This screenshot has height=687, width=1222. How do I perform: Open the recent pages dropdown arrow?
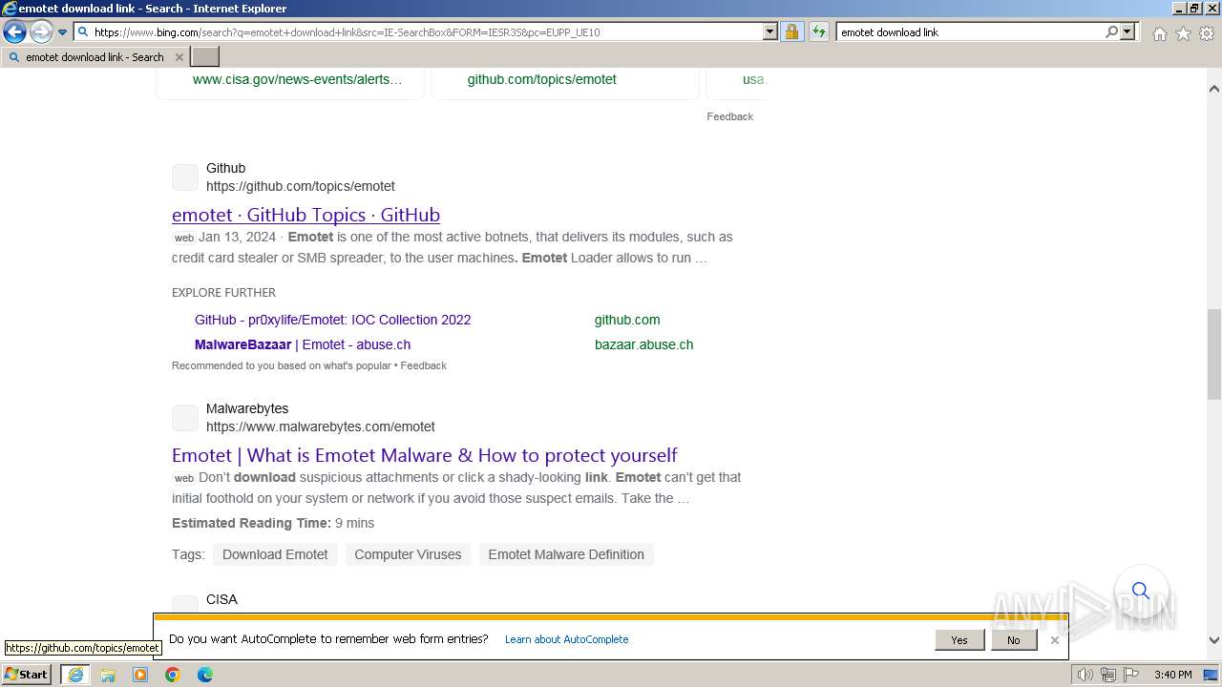pos(62,32)
